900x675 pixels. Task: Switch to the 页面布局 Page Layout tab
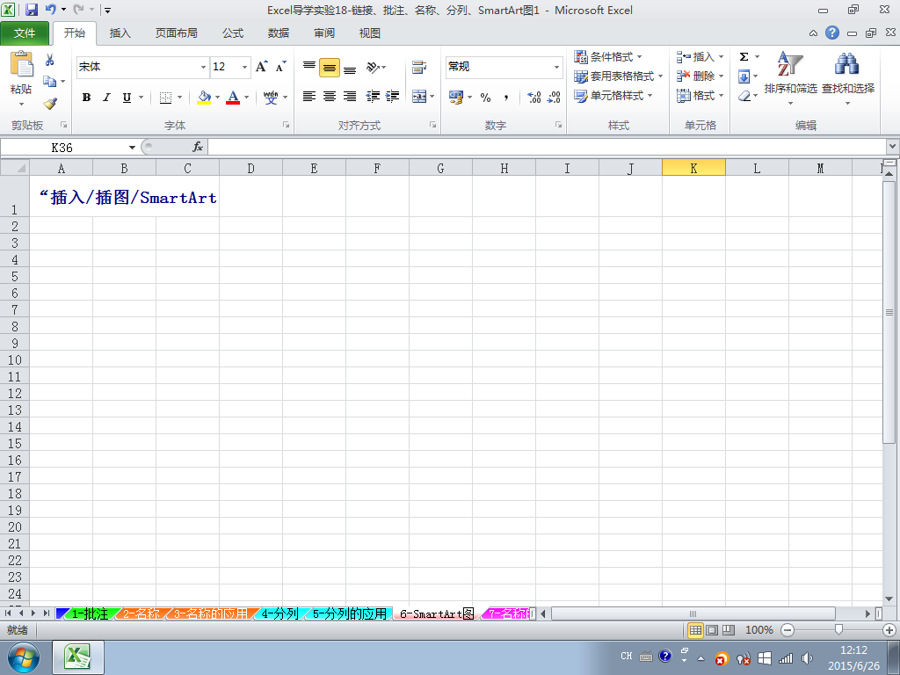(176, 33)
